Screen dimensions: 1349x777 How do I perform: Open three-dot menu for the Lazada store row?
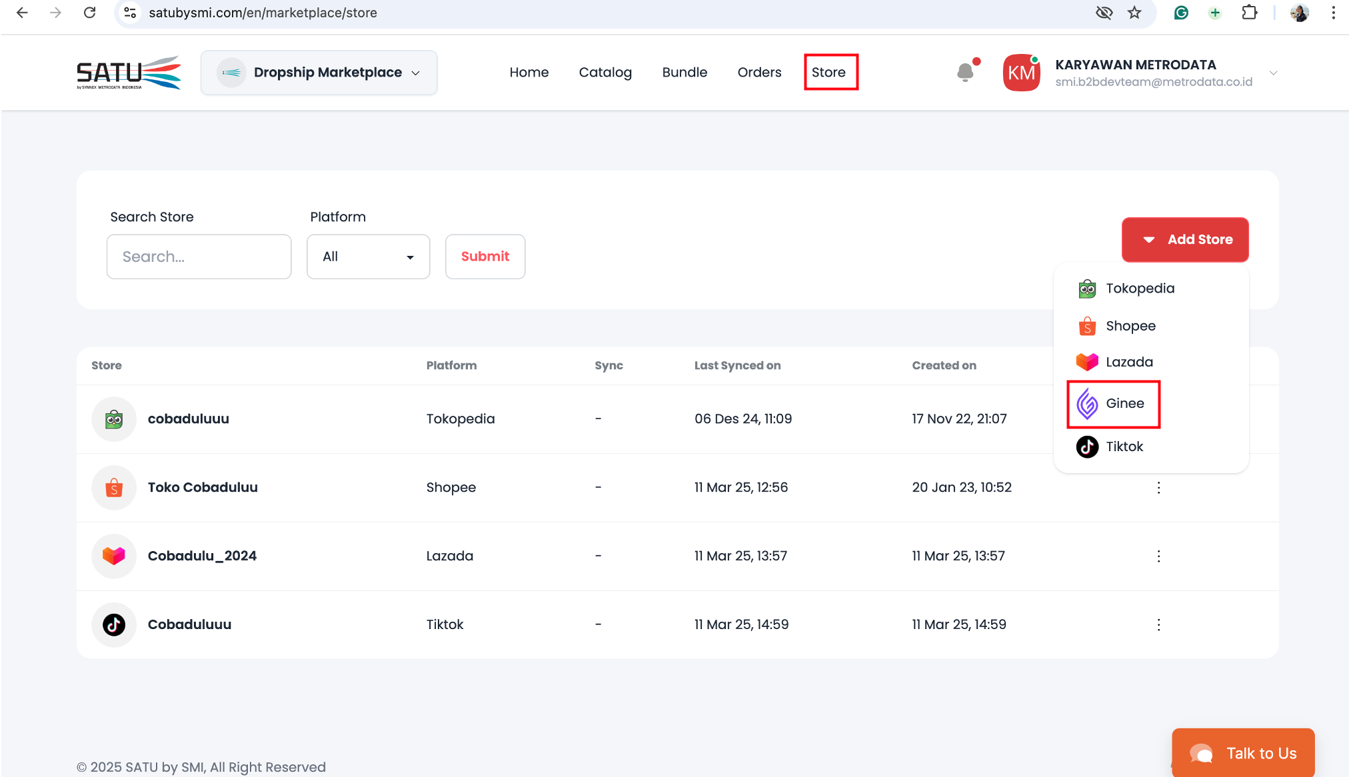[x=1158, y=556]
